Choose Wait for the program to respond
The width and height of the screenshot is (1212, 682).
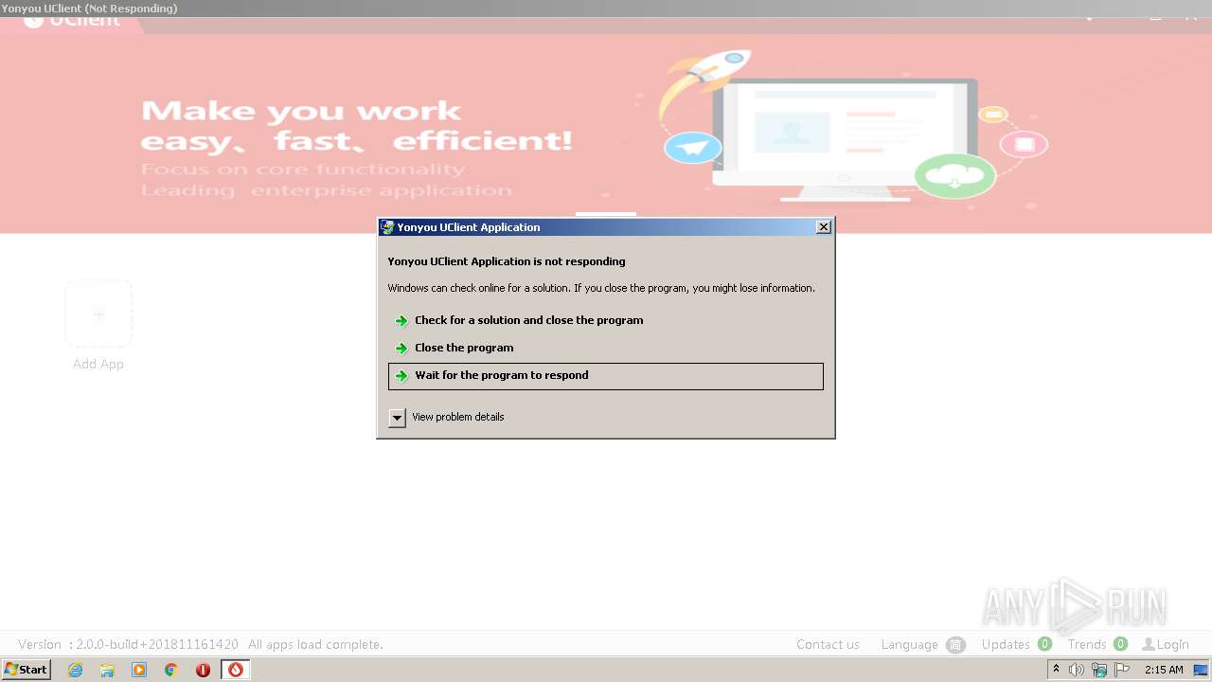point(605,376)
